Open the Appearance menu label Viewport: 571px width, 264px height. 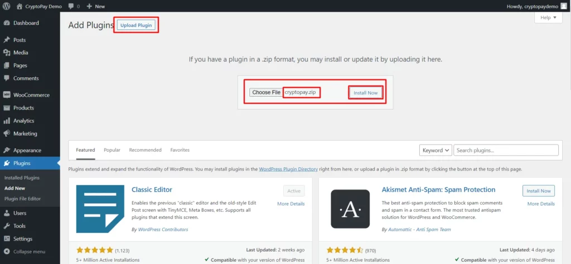coord(27,150)
